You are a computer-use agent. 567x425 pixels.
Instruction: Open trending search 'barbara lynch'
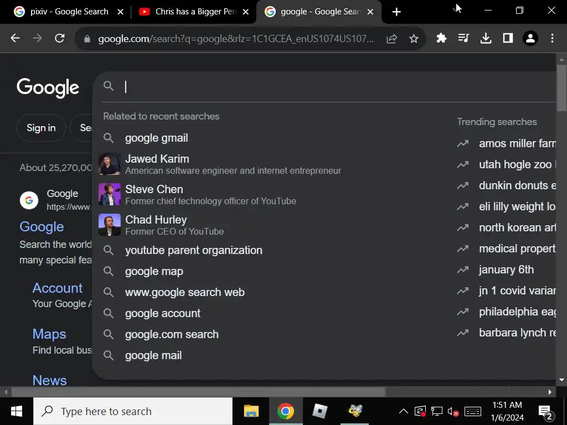pos(506,333)
